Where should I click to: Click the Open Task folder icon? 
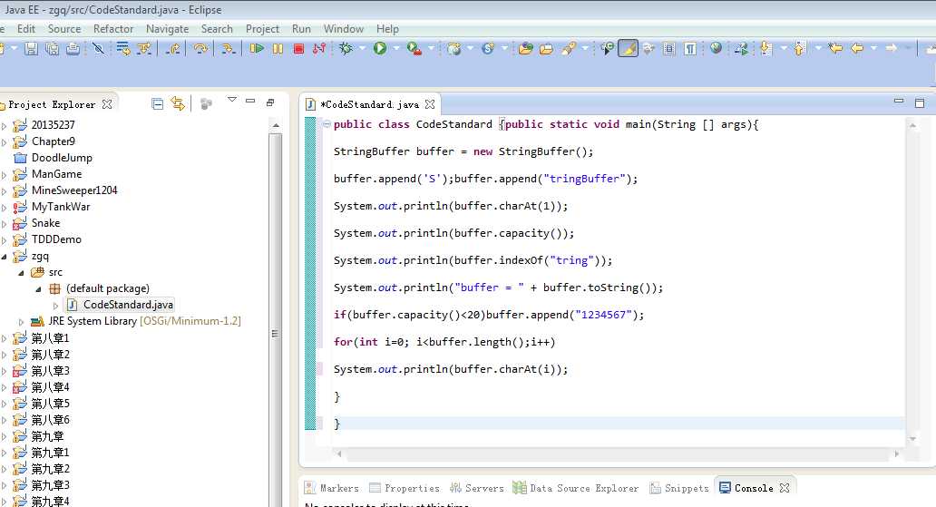pos(546,49)
